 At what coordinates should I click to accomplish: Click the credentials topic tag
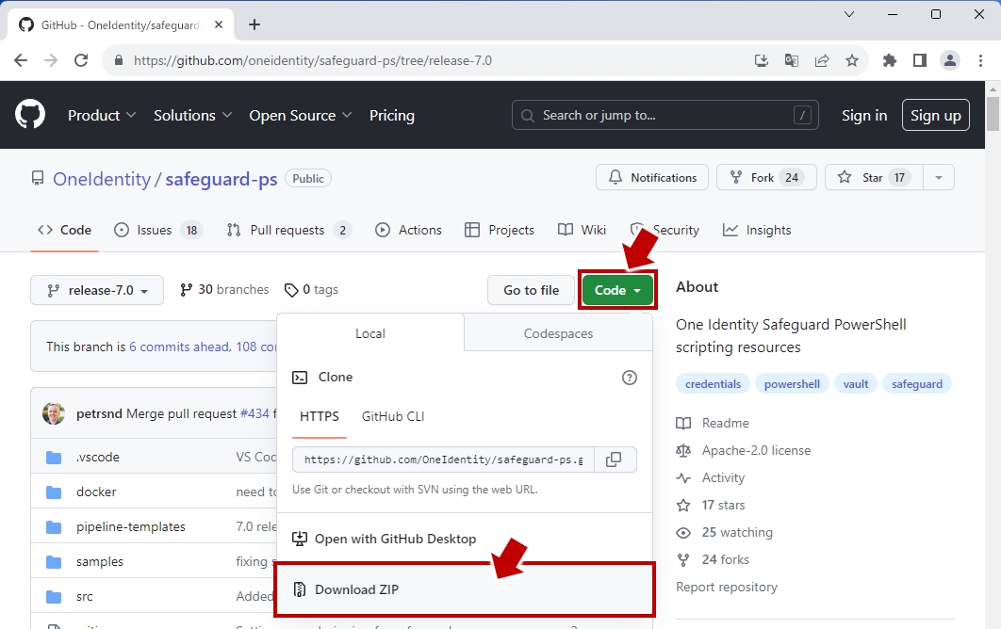click(x=713, y=384)
